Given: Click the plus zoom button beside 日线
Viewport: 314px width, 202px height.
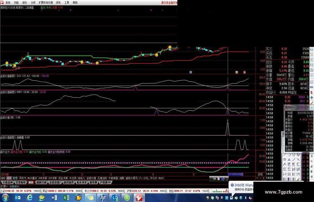Looking at the screenshot, I should pyautogui.click(x=257, y=178).
